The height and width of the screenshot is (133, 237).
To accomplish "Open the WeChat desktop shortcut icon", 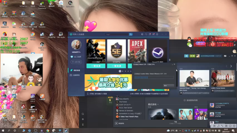I will pyautogui.click(x=14, y=25).
